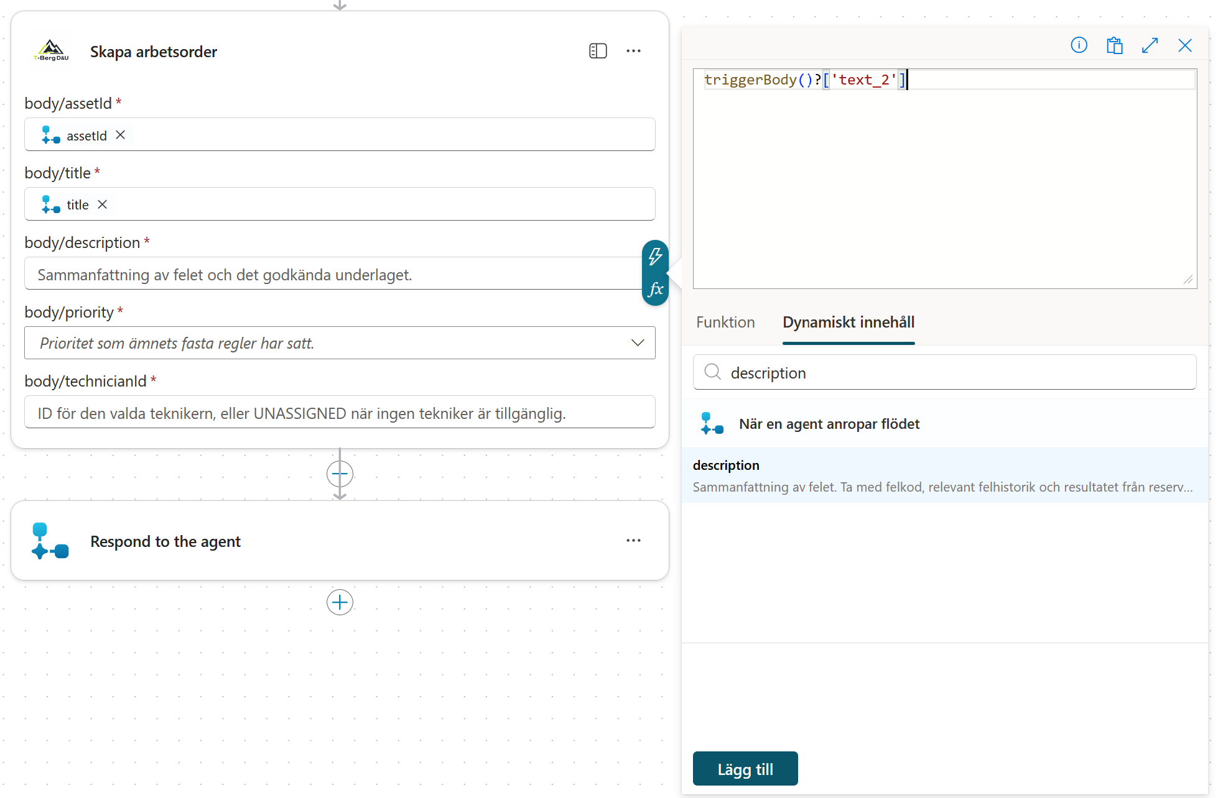Screen dimensions: 1218x798
Task: Click the info icon in expression panel
Action: coord(1079,45)
